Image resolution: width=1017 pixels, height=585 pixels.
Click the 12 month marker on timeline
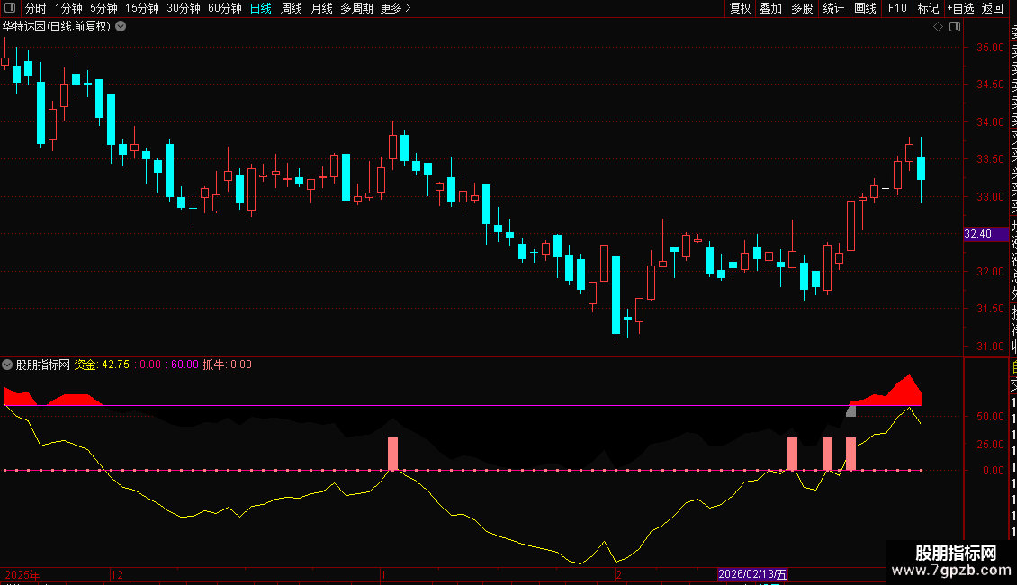click(117, 574)
